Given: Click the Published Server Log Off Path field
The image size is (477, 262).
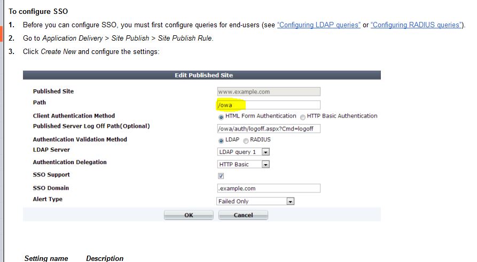Looking at the screenshot, I should click(268, 129).
